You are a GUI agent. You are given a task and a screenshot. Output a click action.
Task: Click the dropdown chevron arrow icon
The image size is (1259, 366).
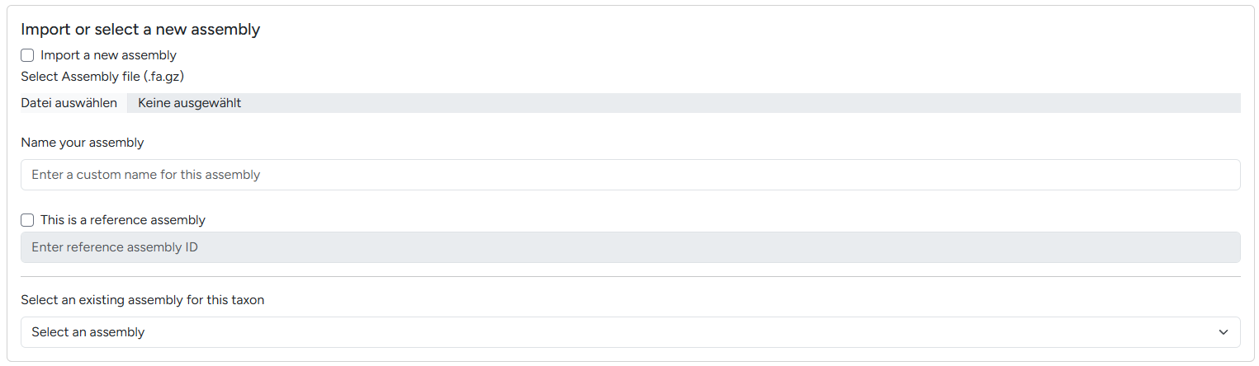click(1223, 332)
